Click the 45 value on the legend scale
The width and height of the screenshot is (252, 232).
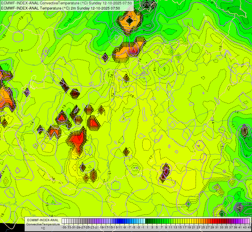(249, 228)
